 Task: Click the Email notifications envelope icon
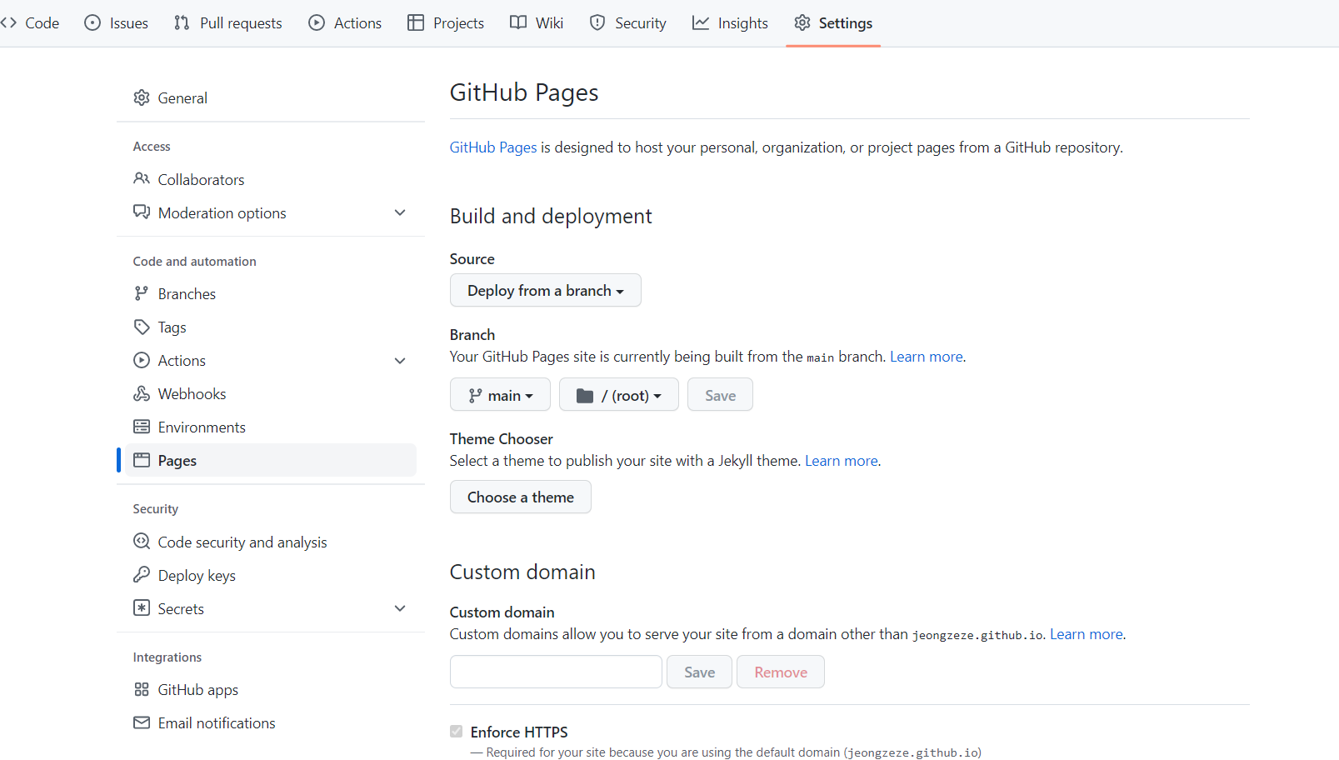[x=142, y=722]
